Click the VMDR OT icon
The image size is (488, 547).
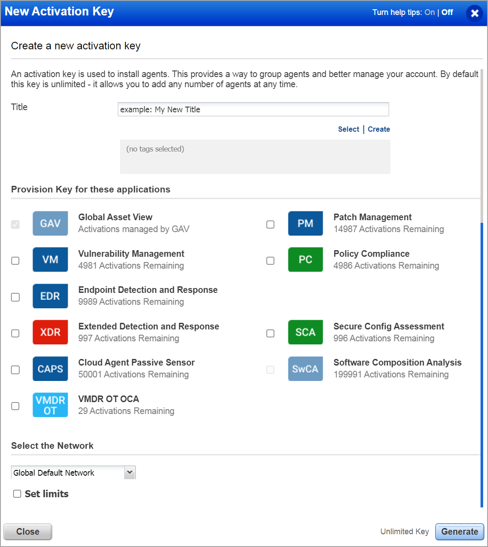click(50, 405)
